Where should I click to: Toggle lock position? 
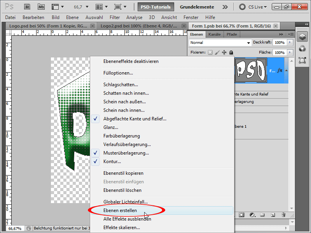pos(224,52)
